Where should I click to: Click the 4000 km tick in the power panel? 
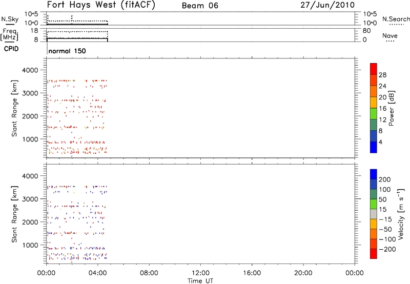[30, 70]
